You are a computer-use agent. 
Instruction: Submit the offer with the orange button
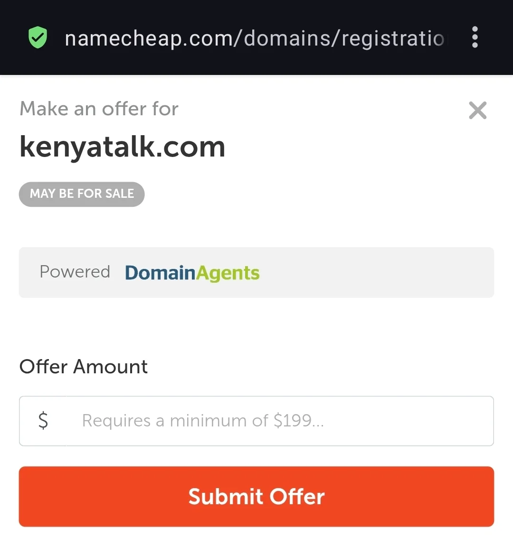(x=256, y=496)
